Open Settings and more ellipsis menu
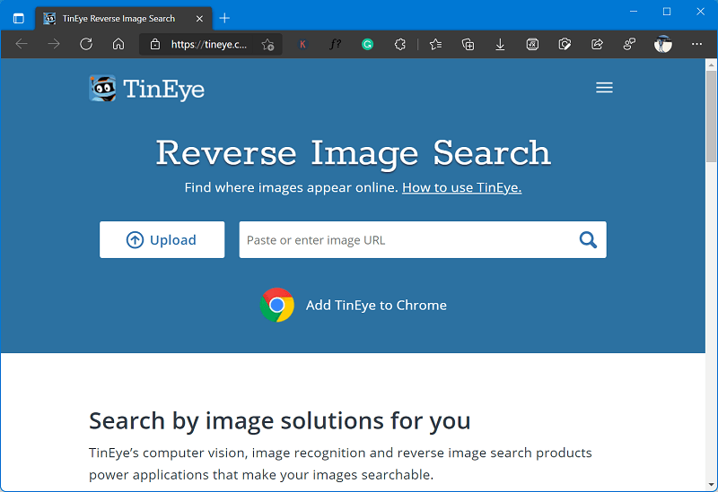718x492 pixels. click(696, 44)
